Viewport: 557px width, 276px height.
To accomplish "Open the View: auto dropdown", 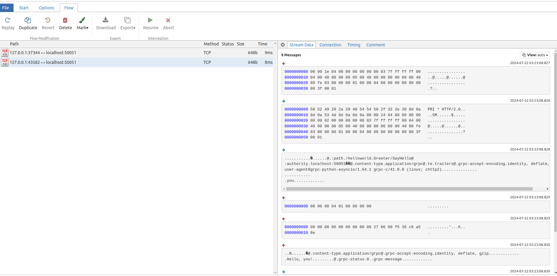I will [x=535, y=55].
